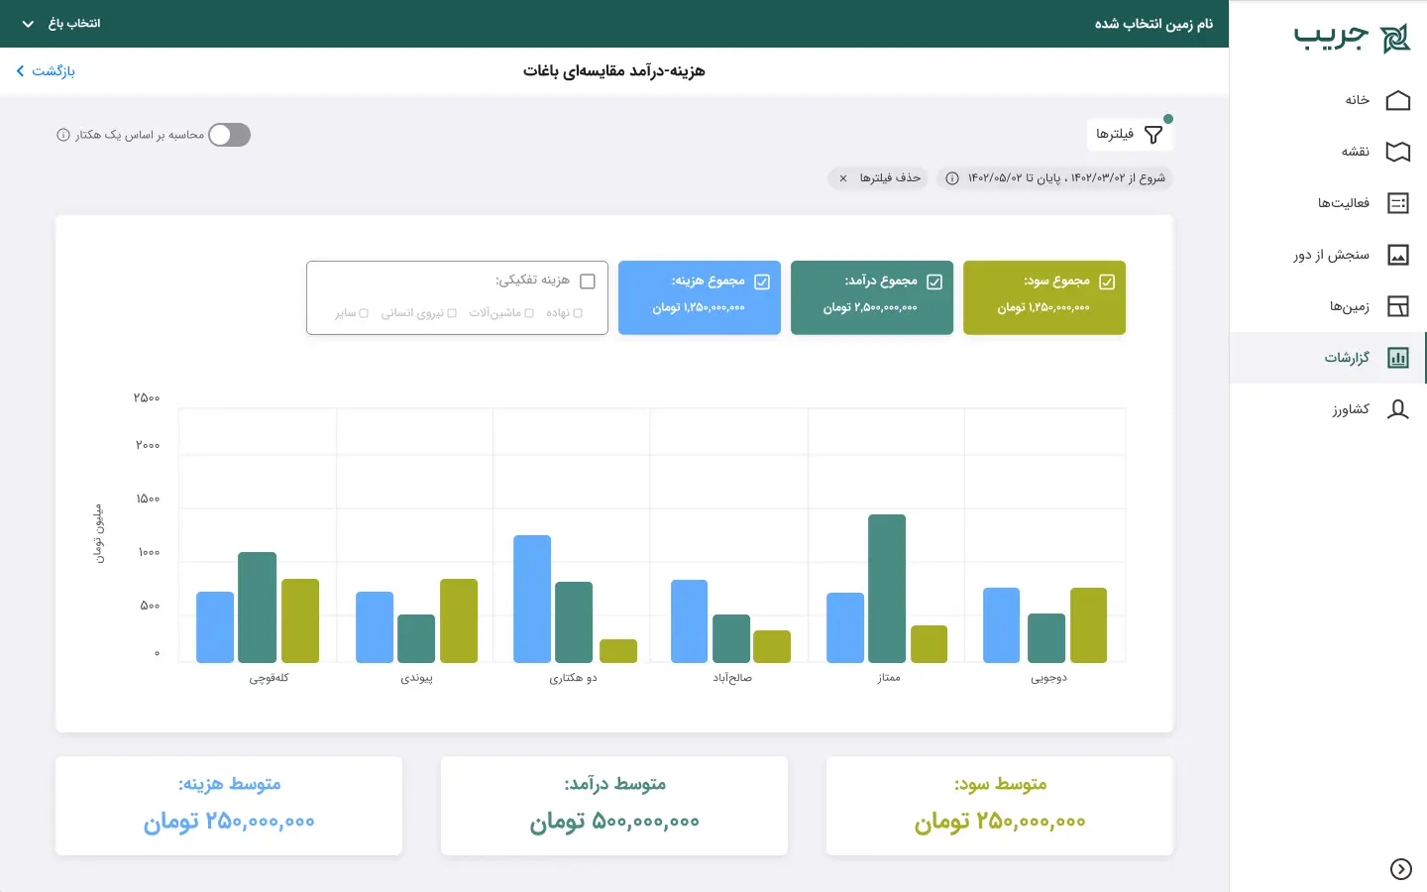Click the page title هزینه-درآمد مقایسه‌ای باغات
The height and width of the screenshot is (892, 1427).
tap(614, 71)
